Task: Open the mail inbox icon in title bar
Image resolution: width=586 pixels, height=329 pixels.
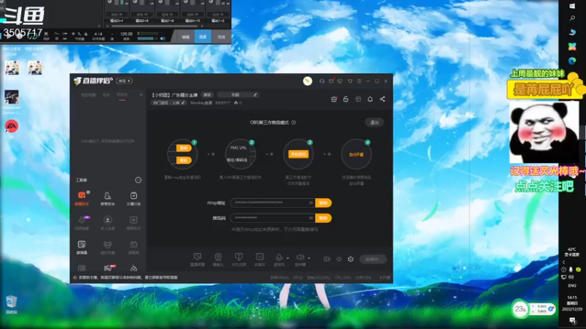Action: click(x=331, y=81)
